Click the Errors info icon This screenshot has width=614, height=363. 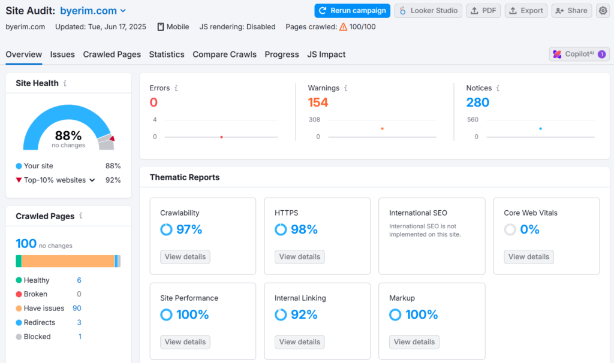click(x=176, y=88)
